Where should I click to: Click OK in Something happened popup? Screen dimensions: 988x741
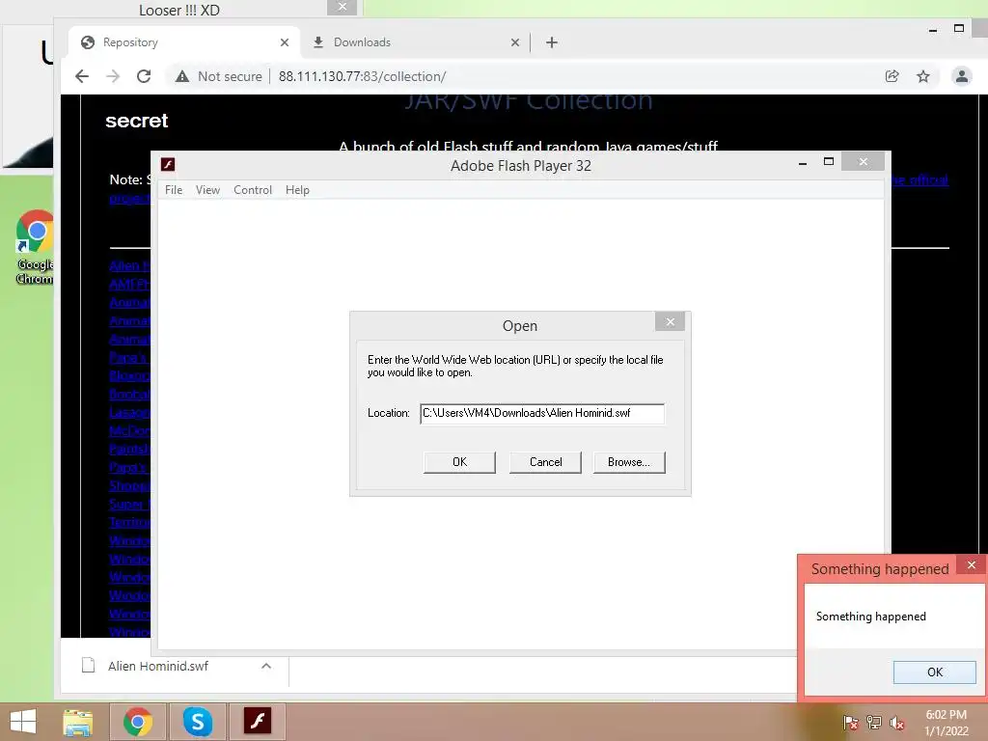tap(934, 672)
